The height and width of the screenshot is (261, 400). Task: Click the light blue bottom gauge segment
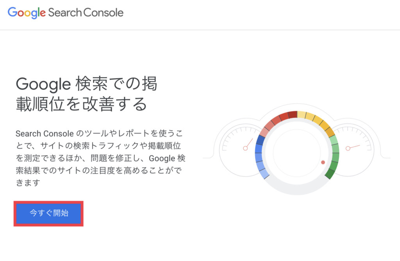(x=264, y=173)
